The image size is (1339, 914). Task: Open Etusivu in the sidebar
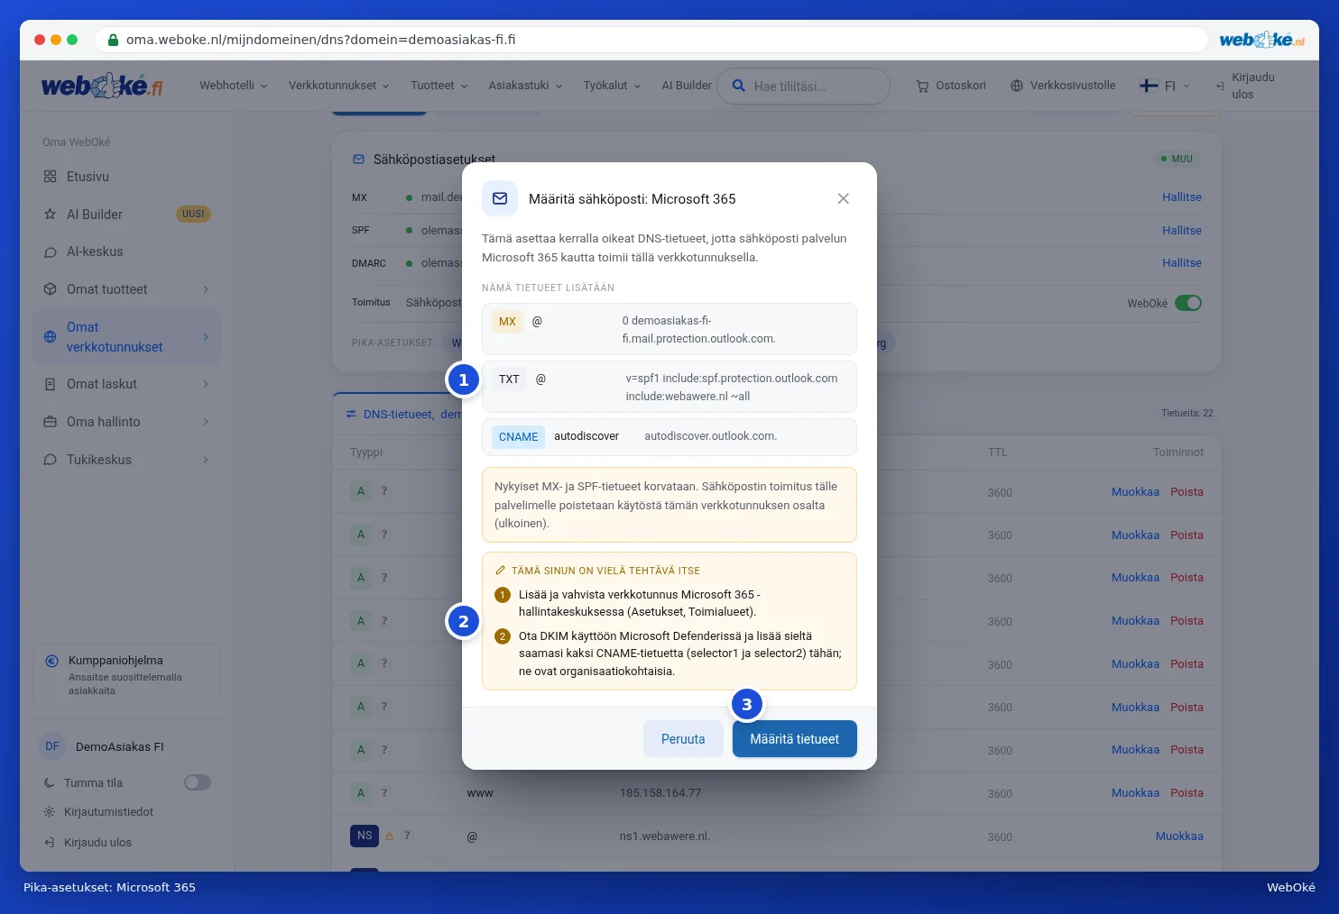(126, 177)
